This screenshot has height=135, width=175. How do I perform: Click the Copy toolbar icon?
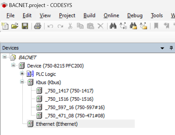click(x=80, y=26)
